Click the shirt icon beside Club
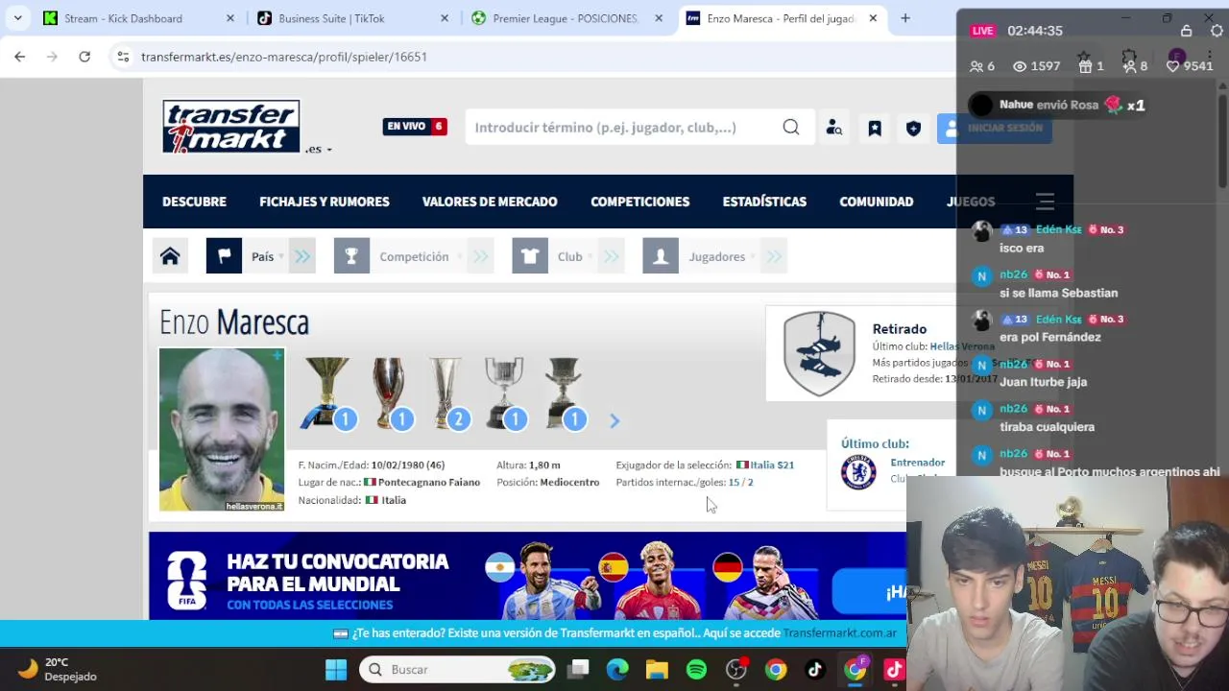The height and width of the screenshot is (691, 1229). [530, 256]
